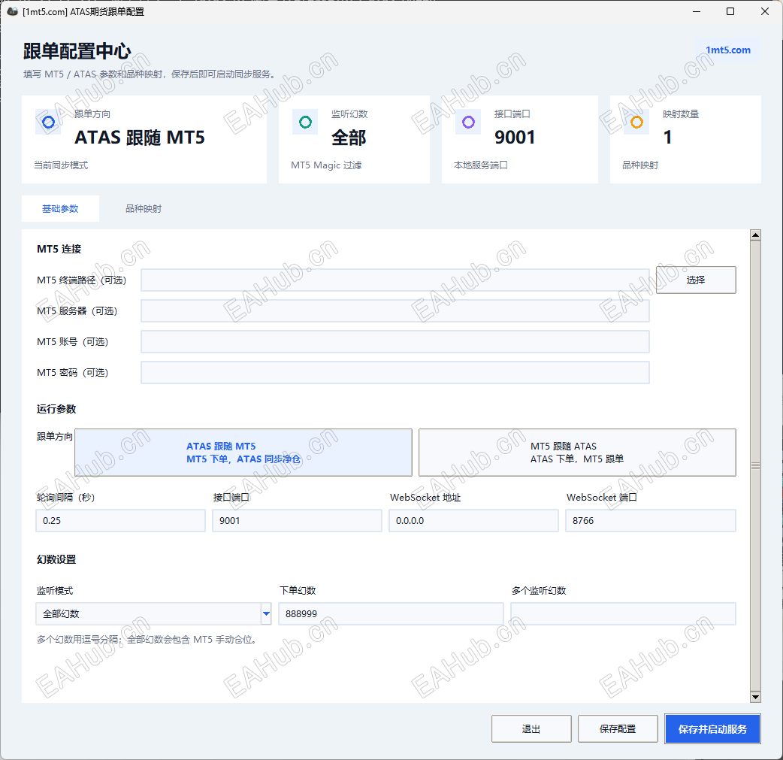The width and height of the screenshot is (783, 760).
Task: Select the ATAS 跟随 MT5 direction option
Action: 243,453
